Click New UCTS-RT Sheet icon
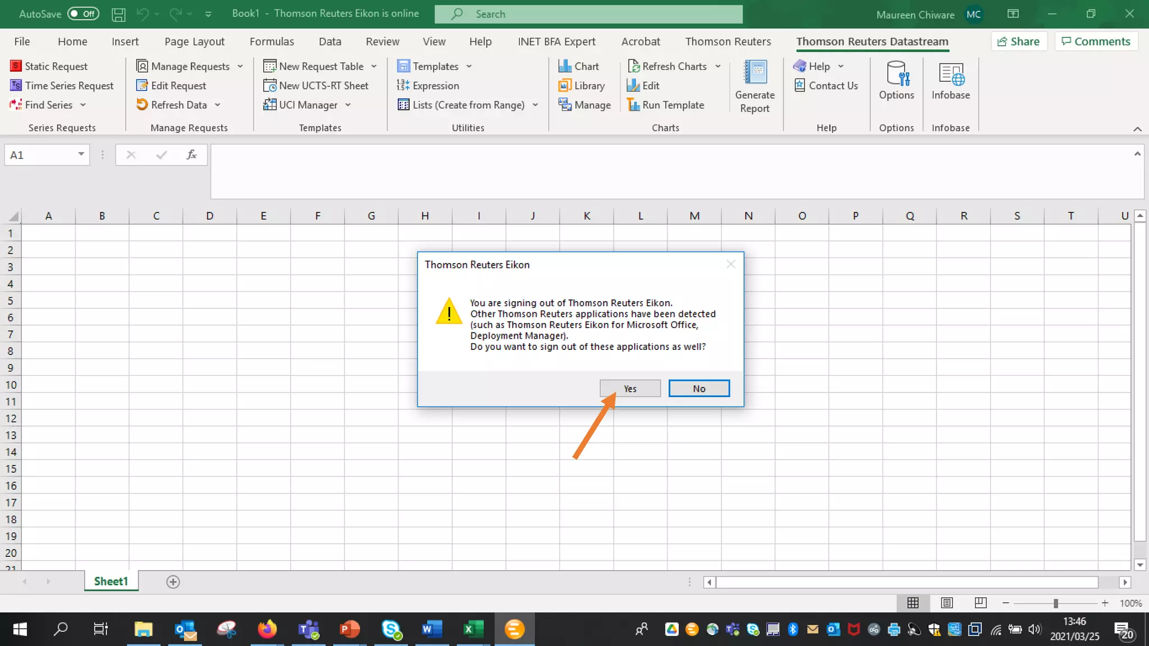The width and height of the screenshot is (1149, 646). coord(269,85)
